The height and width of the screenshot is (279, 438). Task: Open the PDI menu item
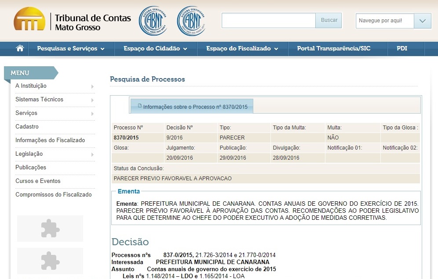(x=401, y=49)
